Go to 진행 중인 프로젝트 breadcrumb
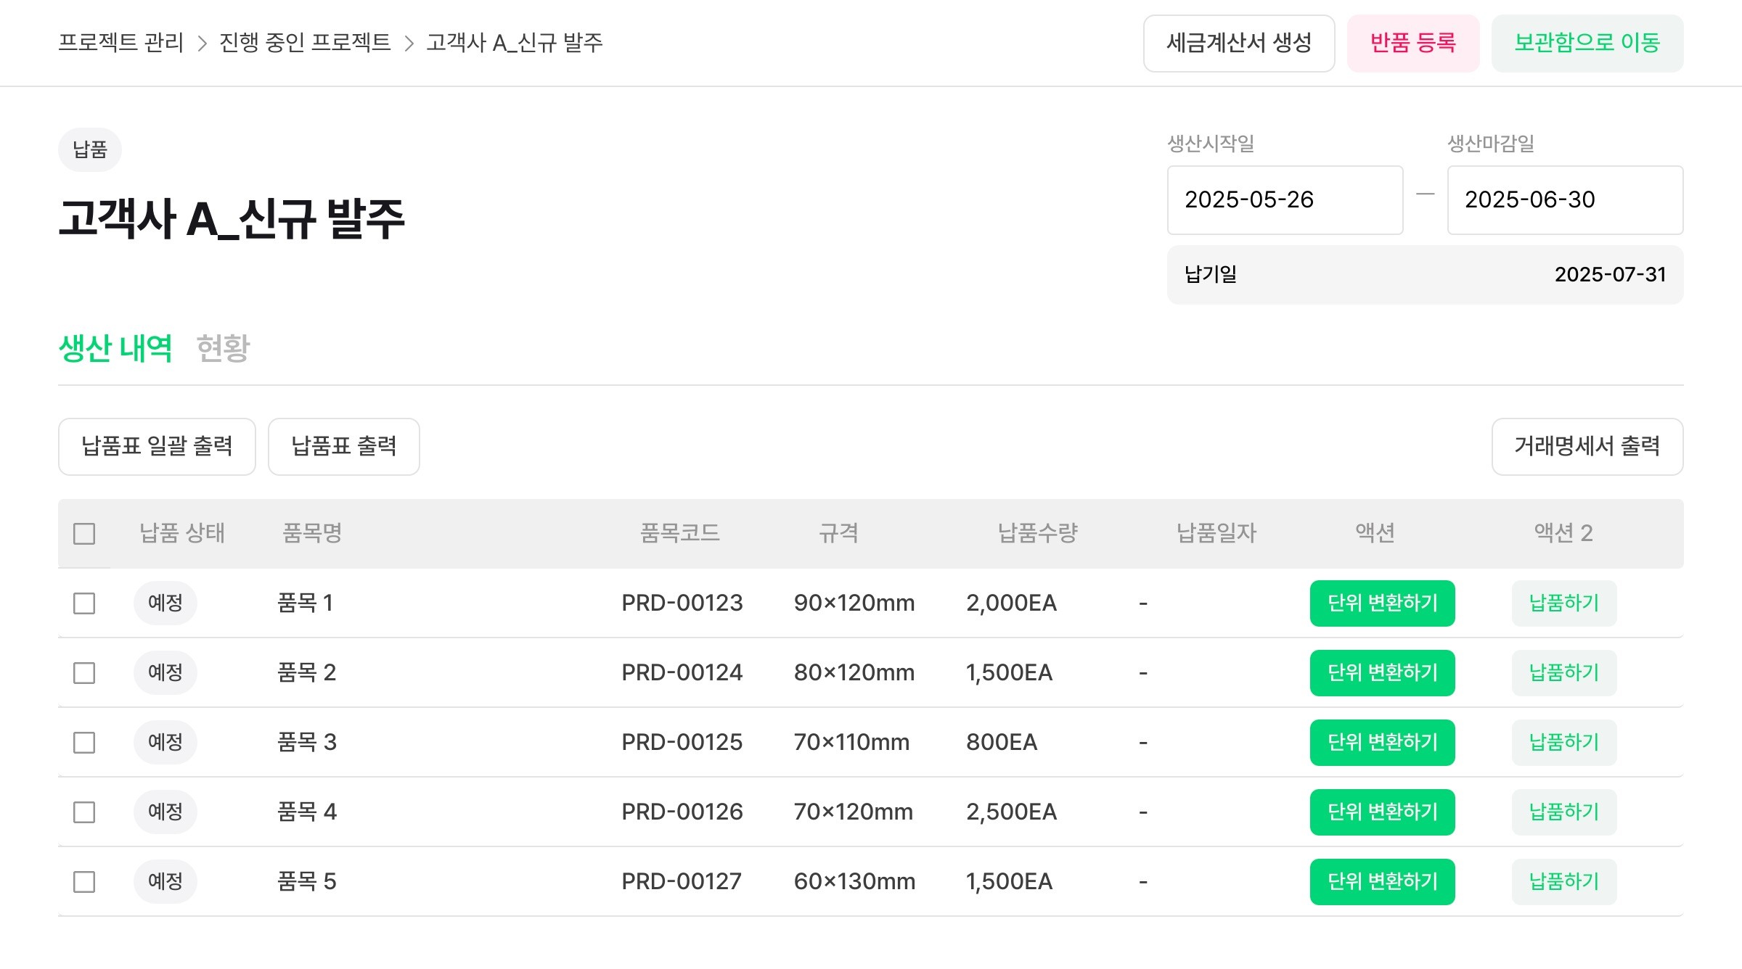The width and height of the screenshot is (1742, 969). 305,43
